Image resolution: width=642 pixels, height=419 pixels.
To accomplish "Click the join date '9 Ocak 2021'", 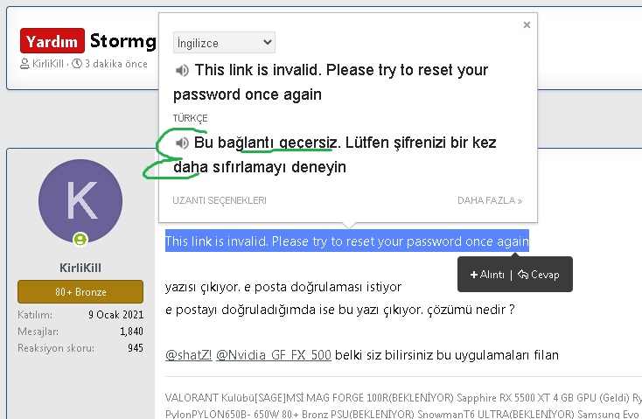I will point(115,315).
